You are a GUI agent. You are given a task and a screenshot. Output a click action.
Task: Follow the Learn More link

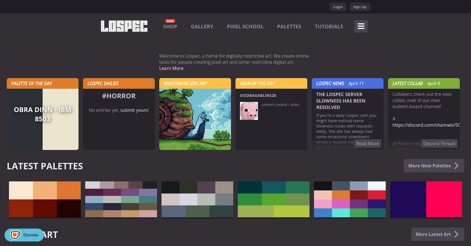coord(171,68)
